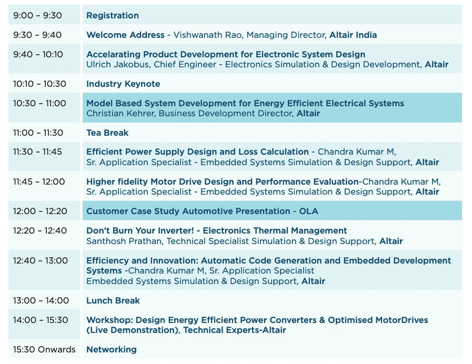Open Don't Burn Your Inverter session

click(216, 230)
